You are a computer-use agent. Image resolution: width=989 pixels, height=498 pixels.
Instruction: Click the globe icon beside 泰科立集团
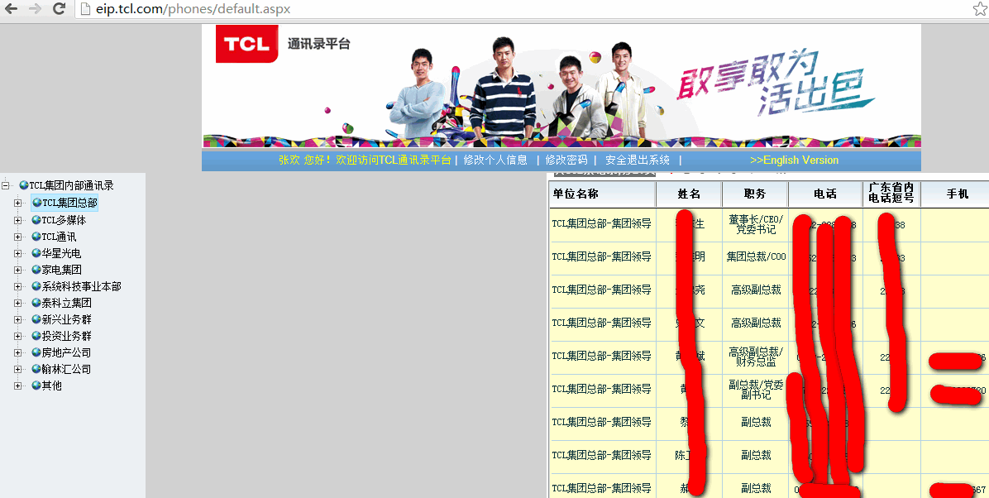coord(36,302)
